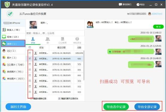Open the 图片 (3) pictures category

[13, 58]
